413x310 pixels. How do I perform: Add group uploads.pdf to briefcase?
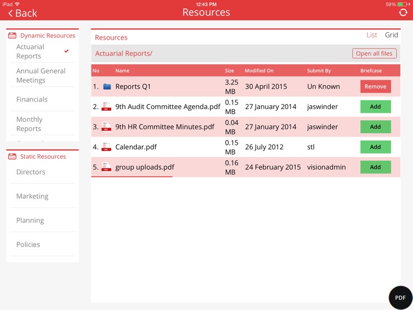(376, 167)
